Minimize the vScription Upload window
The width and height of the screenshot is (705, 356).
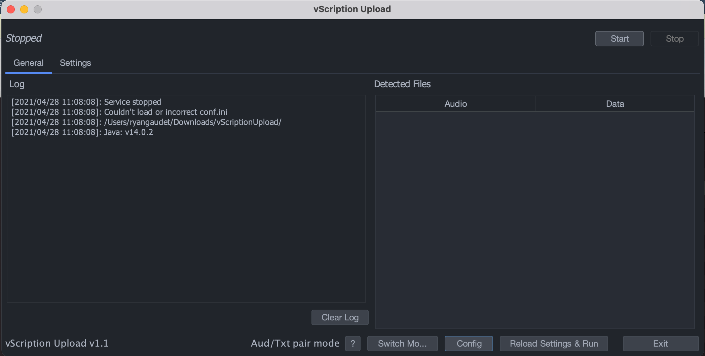pos(24,9)
